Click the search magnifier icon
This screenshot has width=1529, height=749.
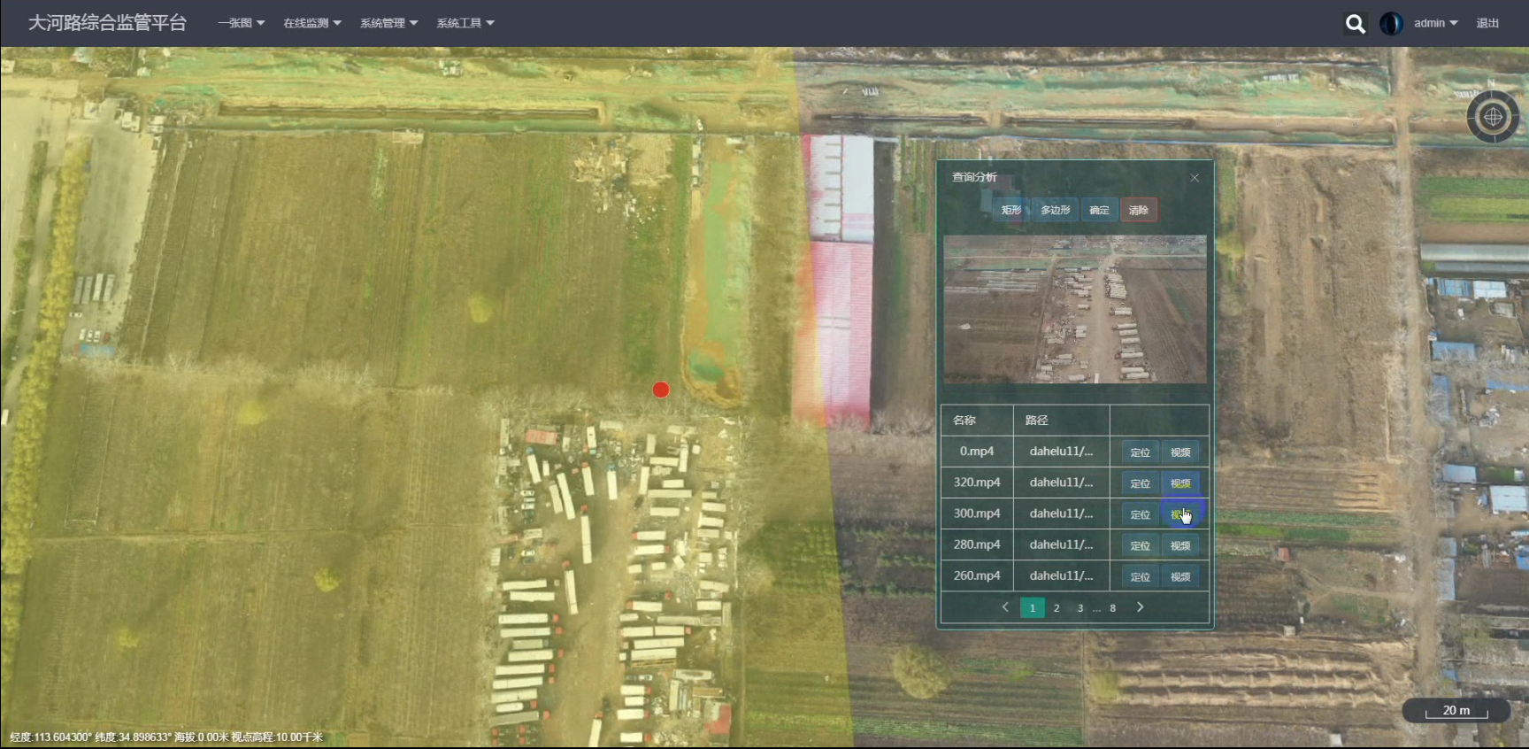(1355, 24)
